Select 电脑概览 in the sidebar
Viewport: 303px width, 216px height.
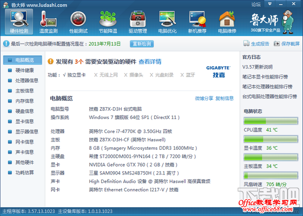click(23, 60)
